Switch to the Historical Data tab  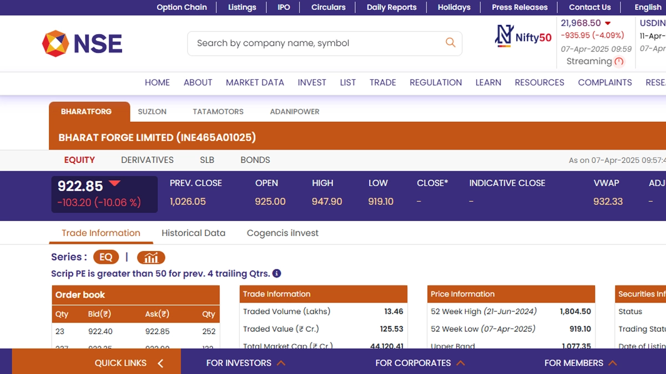(193, 233)
